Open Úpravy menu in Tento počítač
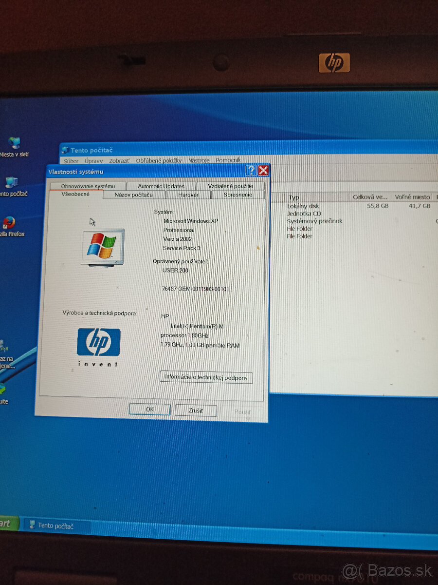 pos(93,160)
